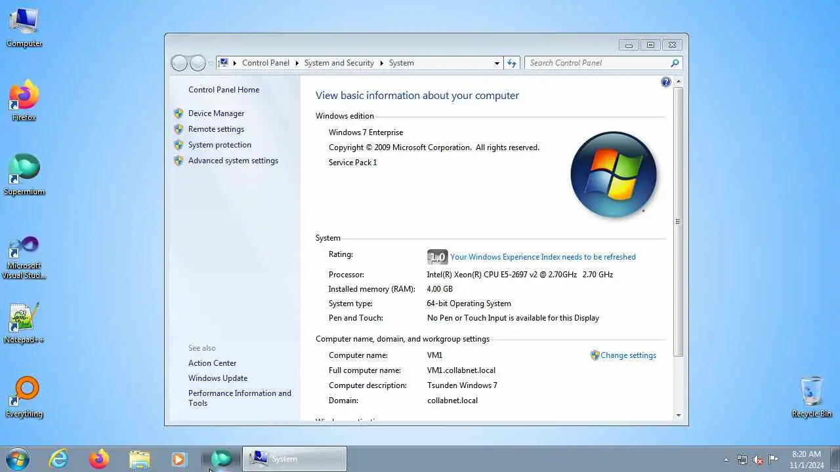Go to System and Security breadcrumb
840x472 pixels.
(339, 63)
